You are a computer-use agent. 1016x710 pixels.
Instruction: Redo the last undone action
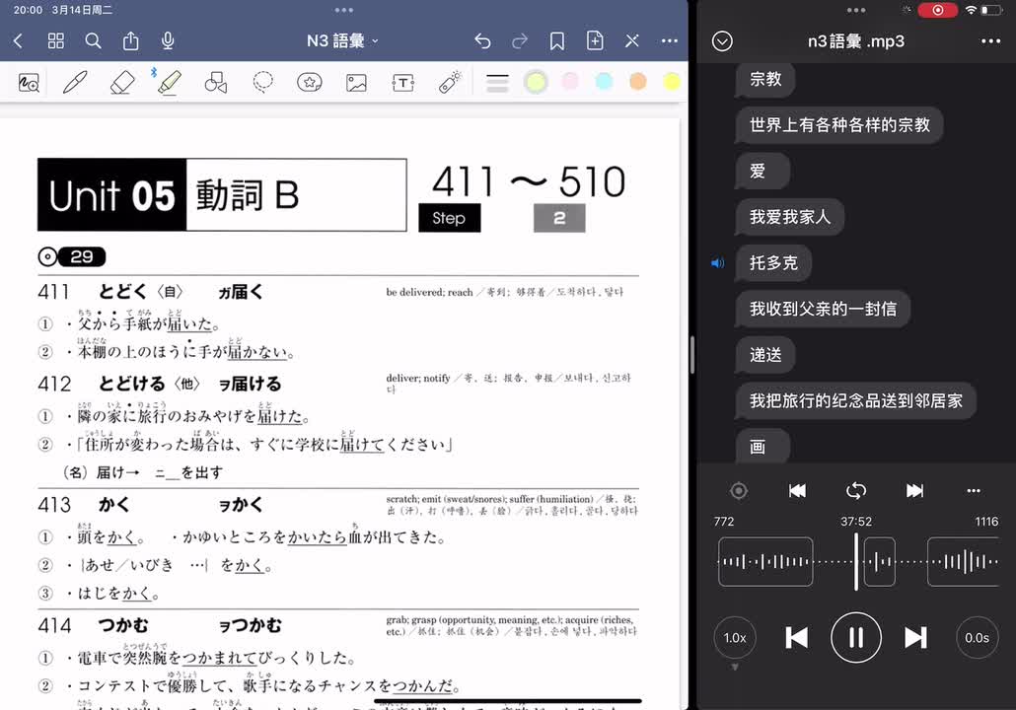[x=520, y=41]
